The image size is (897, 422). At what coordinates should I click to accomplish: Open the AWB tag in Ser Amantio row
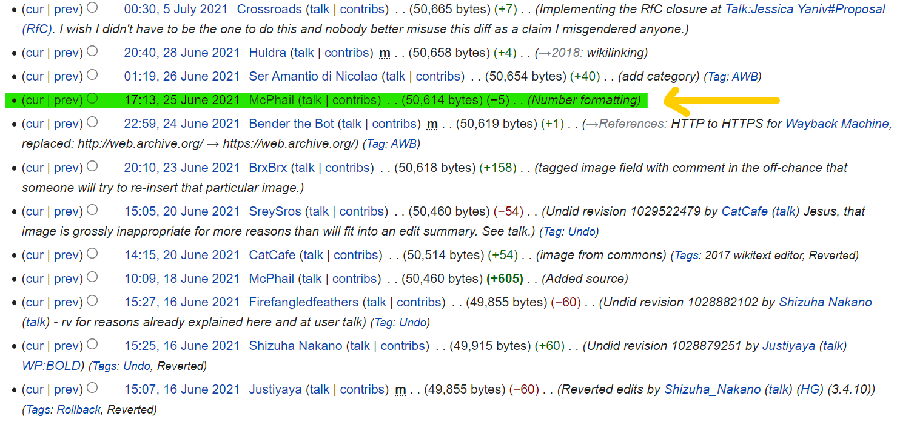(744, 77)
